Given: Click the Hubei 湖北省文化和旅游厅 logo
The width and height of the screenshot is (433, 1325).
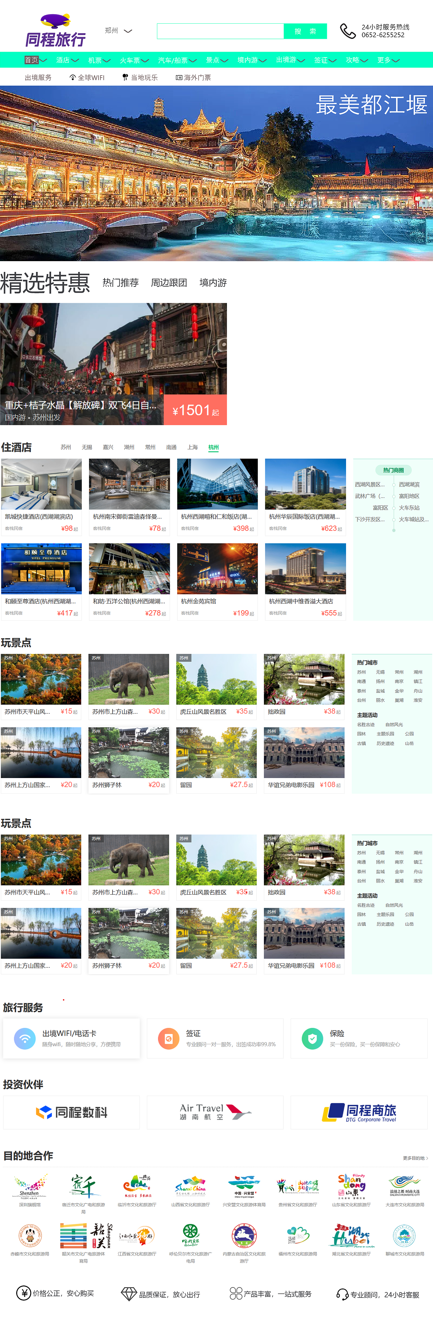Looking at the screenshot, I should (x=351, y=1235).
